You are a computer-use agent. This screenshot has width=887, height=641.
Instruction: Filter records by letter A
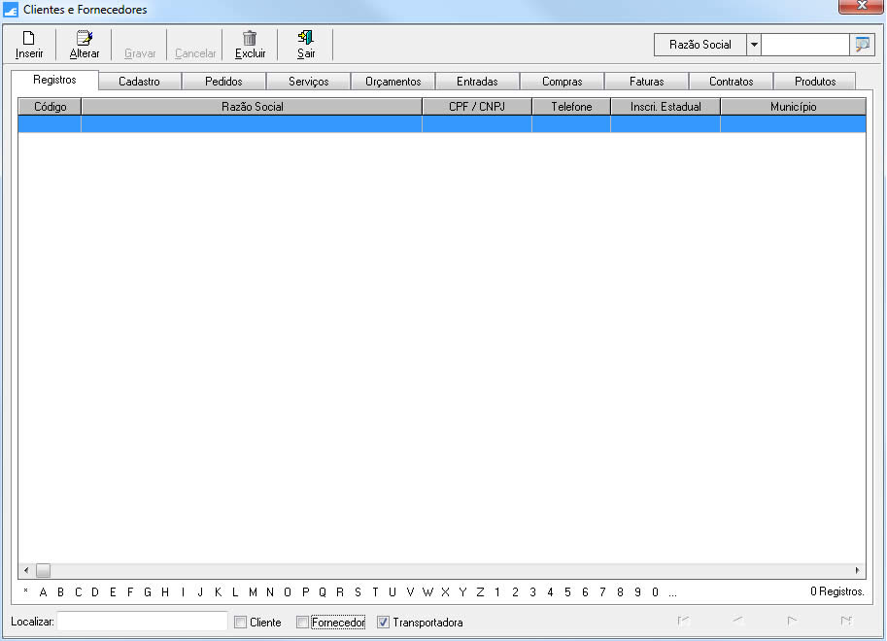coord(43,592)
